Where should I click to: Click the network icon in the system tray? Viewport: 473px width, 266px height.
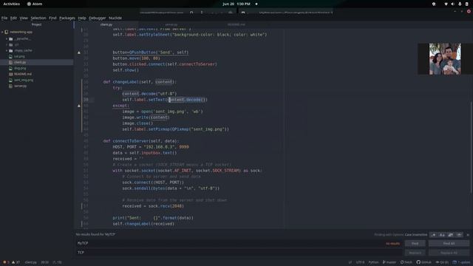coord(446,4)
